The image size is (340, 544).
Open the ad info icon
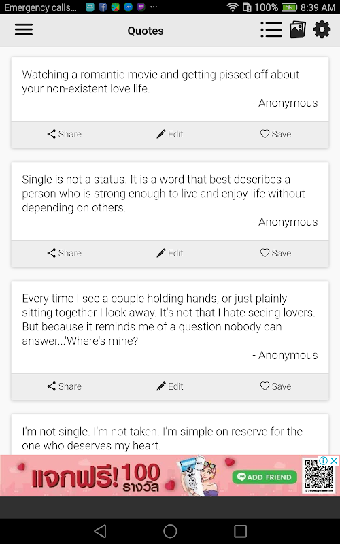(x=324, y=461)
